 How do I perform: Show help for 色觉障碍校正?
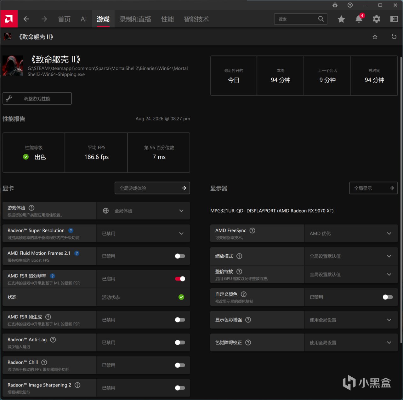pos(248,342)
